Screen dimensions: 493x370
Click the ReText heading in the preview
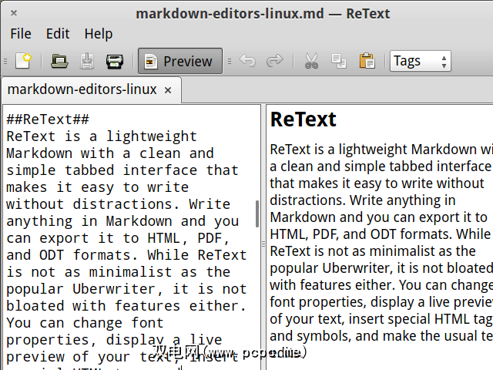click(303, 119)
